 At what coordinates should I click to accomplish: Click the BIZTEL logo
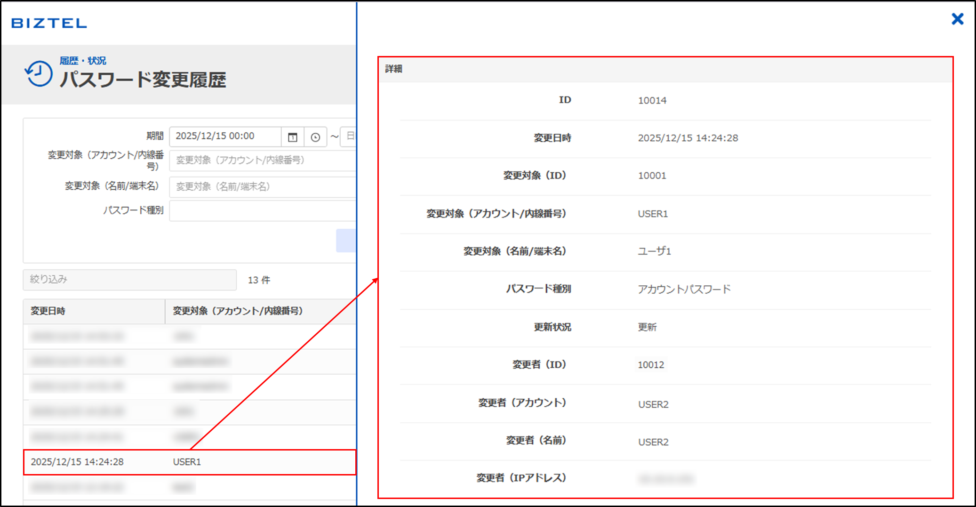point(49,23)
